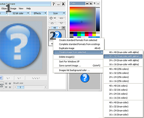Move image down with the down arrow button
The width and height of the screenshot is (144, 118).
point(61,23)
